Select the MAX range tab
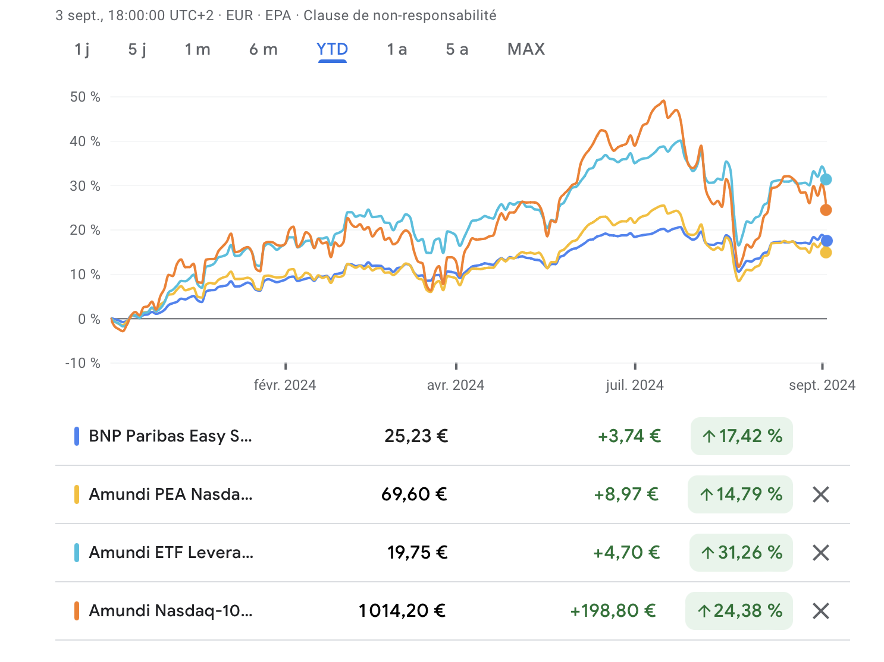This screenshot has height=662, width=884. [526, 49]
